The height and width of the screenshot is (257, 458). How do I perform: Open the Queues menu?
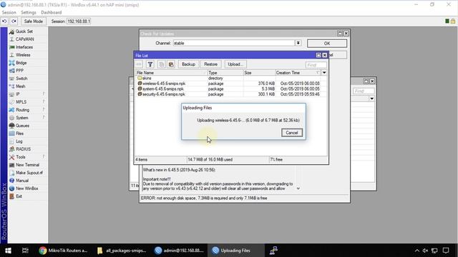click(x=22, y=126)
